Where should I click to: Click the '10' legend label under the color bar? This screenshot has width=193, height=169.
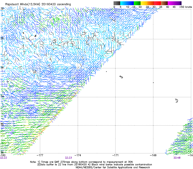[128, 7]
